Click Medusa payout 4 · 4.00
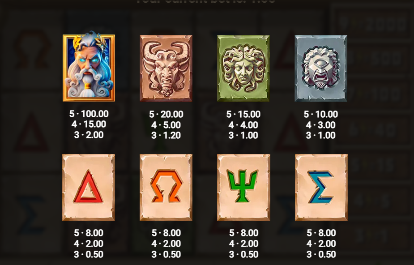The image size is (414, 265). (x=243, y=125)
